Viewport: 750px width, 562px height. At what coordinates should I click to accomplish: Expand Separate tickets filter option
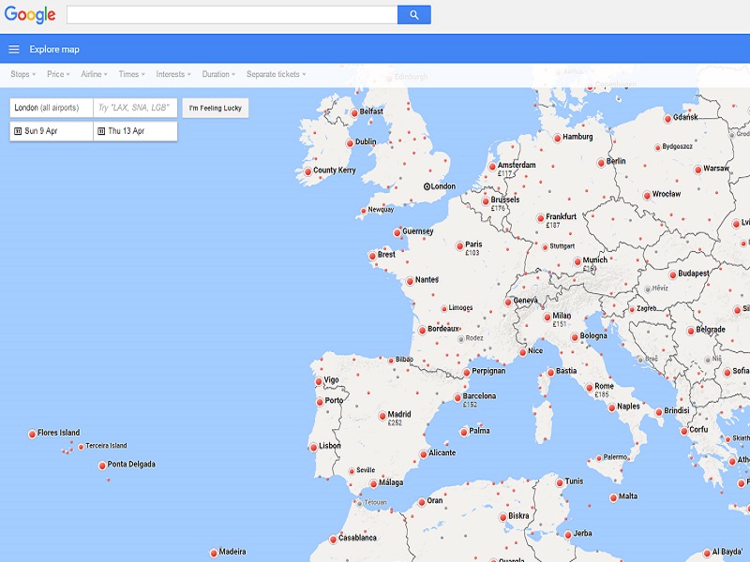tap(277, 74)
